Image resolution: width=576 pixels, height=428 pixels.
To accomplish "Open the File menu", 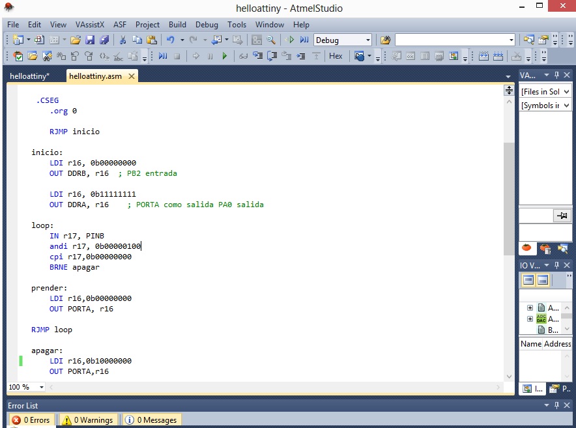I will [x=13, y=25].
